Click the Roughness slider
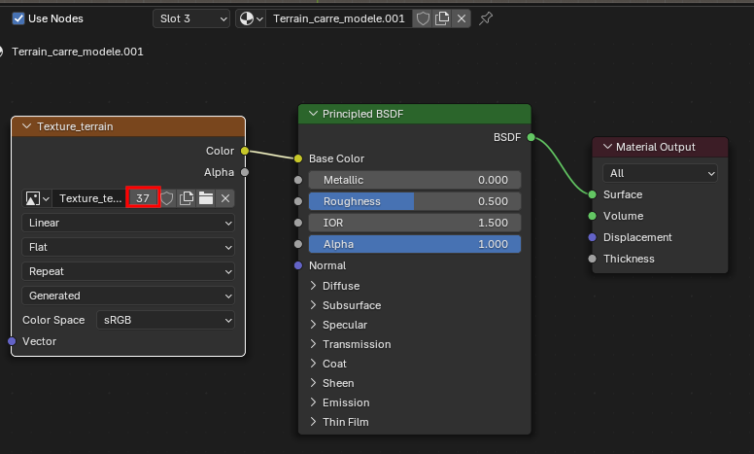Image resolution: width=754 pixels, height=454 pixels. point(415,201)
